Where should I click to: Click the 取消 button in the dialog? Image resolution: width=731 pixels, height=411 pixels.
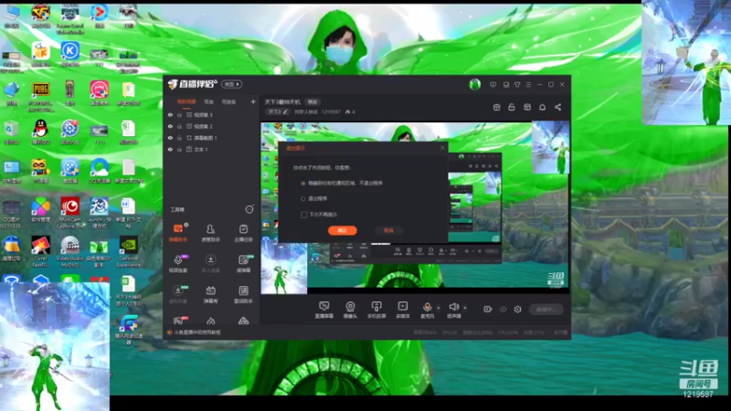(388, 231)
